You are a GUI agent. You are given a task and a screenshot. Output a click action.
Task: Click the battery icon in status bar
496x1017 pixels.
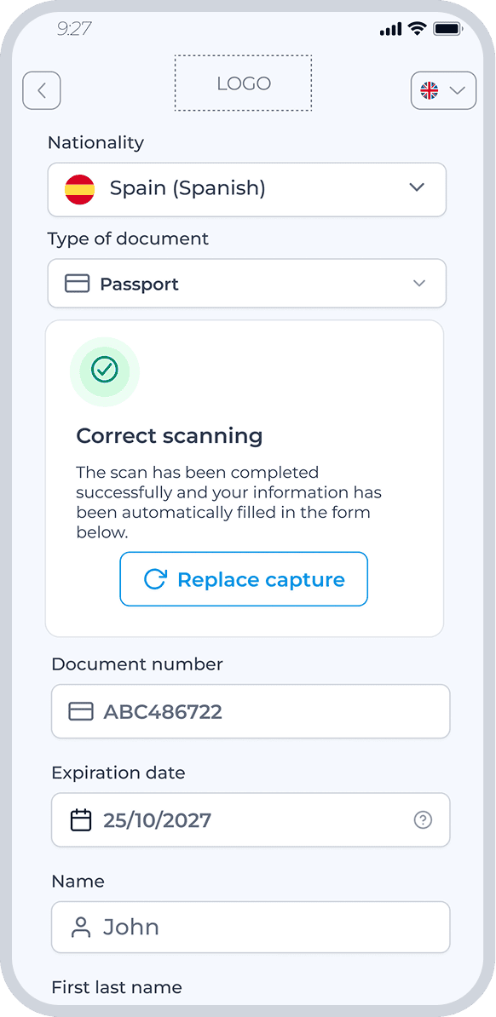pos(447,29)
